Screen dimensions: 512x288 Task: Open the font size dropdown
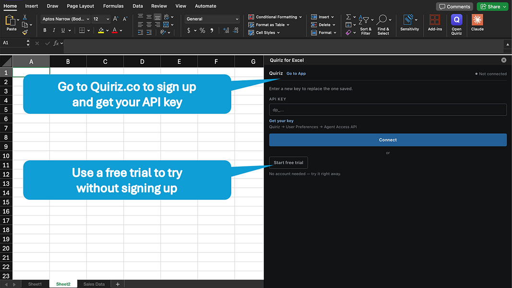(x=108, y=19)
